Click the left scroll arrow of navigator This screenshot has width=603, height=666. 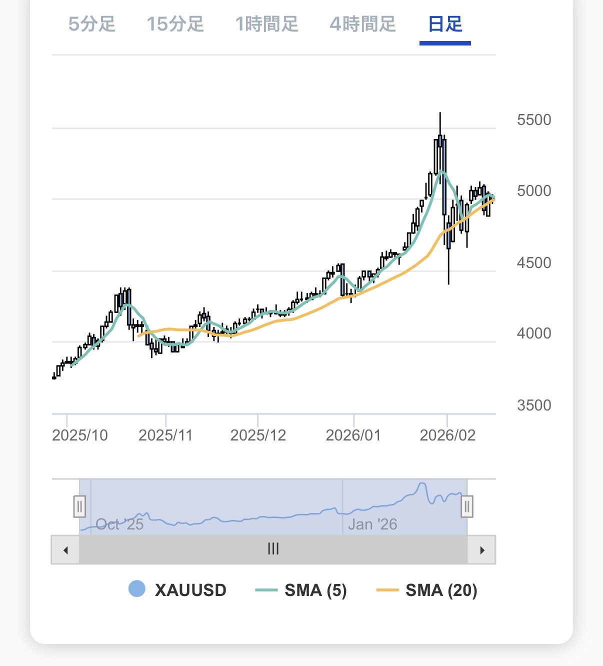coord(65,550)
